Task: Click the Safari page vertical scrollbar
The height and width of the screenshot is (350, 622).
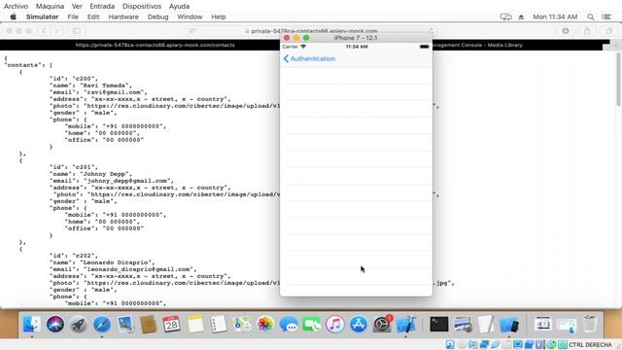Action: click(618, 80)
